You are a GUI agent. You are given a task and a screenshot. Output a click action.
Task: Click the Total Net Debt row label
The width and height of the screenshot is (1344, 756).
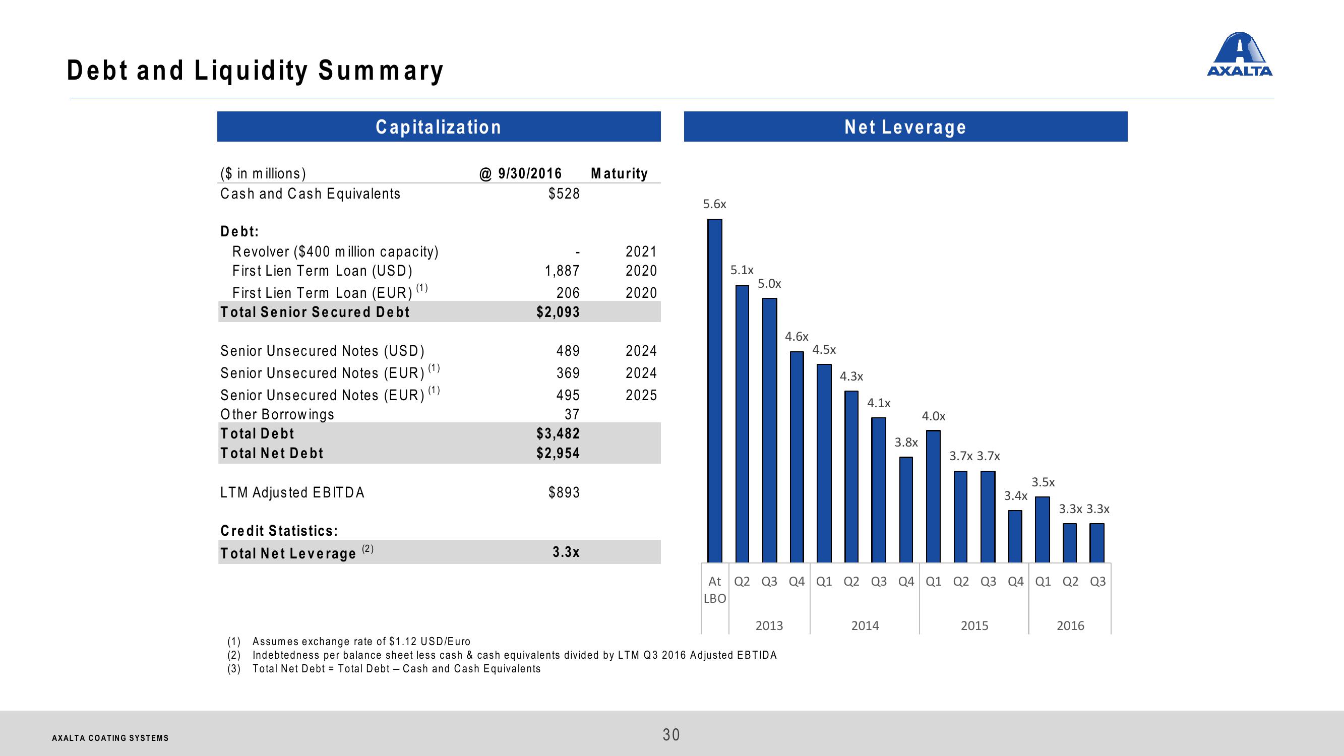pos(272,453)
